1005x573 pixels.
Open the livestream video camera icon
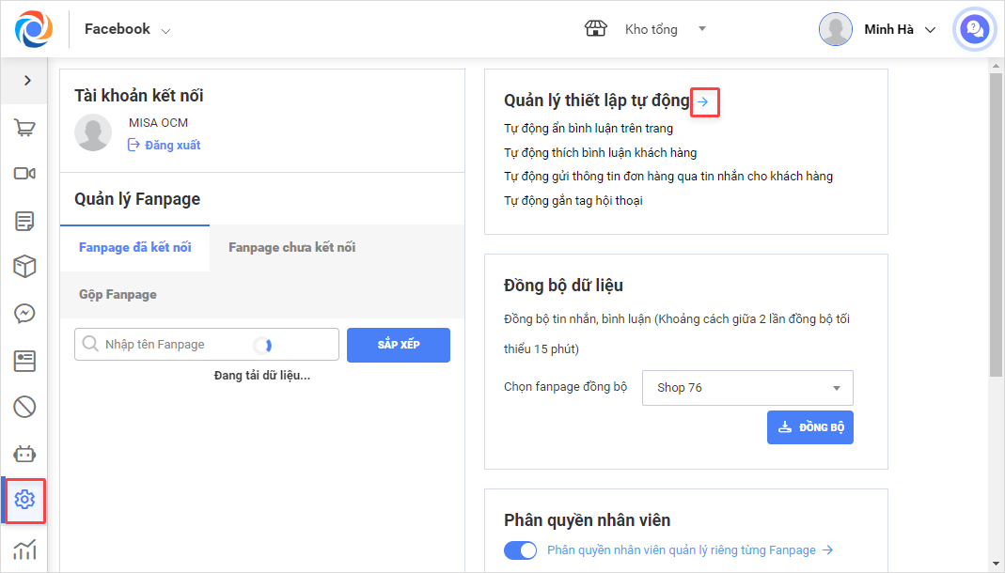coord(24,174)
